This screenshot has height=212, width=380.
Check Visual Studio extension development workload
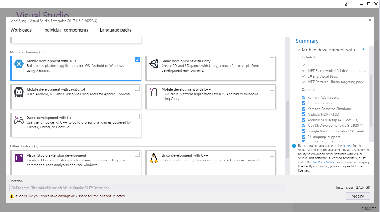click(x=137, y=154)
